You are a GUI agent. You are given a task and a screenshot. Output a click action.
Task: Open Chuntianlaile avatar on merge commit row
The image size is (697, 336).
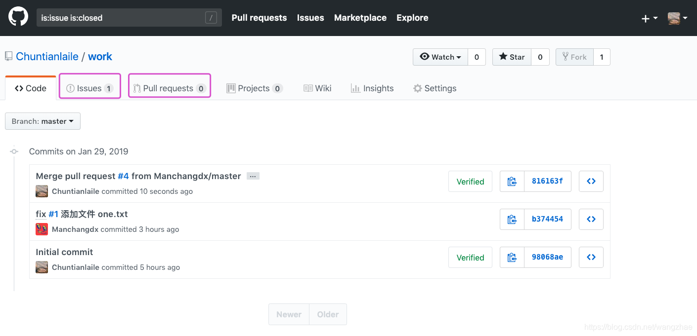[42, 191]
